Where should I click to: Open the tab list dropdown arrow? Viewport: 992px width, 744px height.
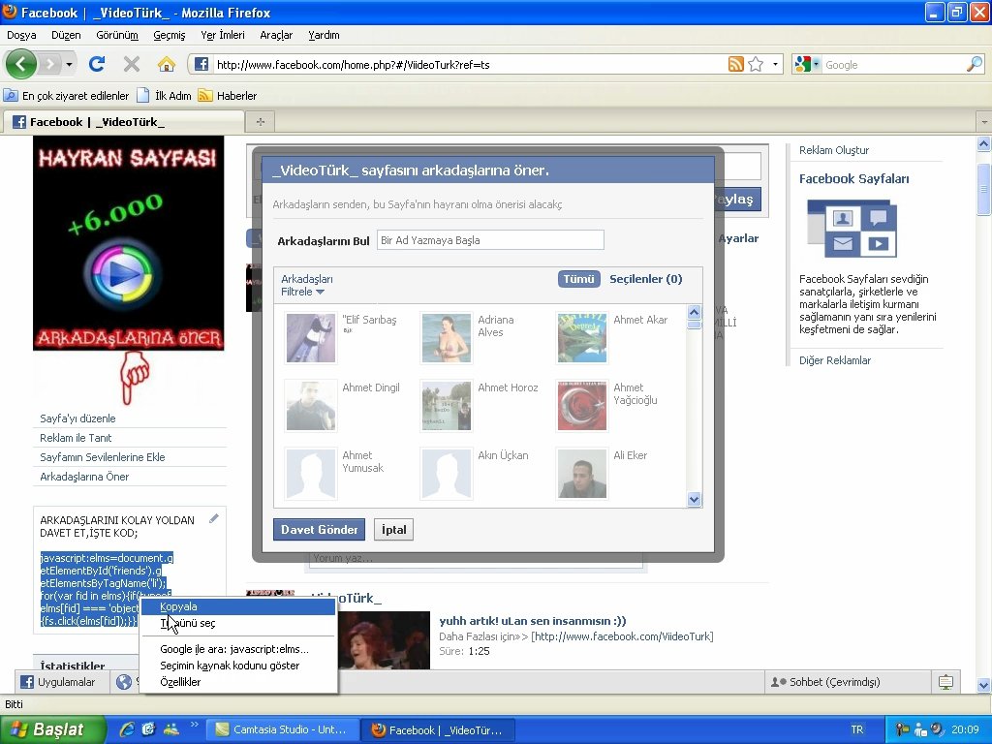coord(984,121)
